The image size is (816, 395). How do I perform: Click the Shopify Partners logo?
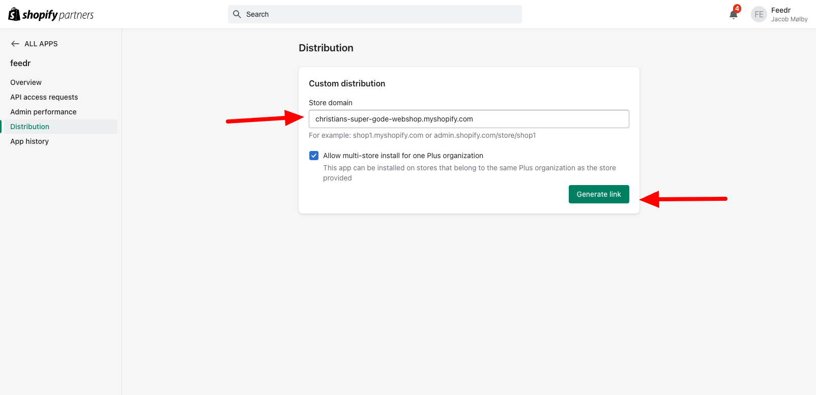(51, 15)
